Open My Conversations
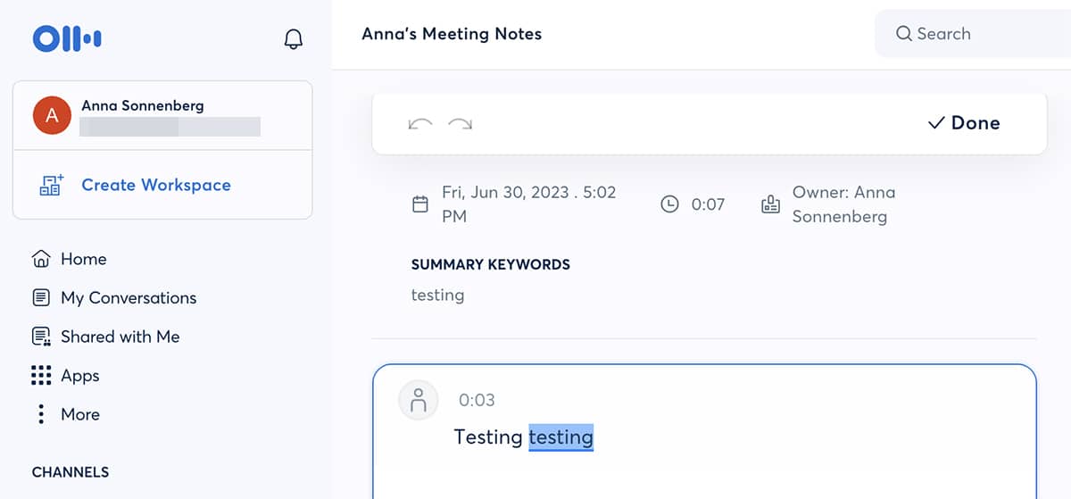 point(128,298)
